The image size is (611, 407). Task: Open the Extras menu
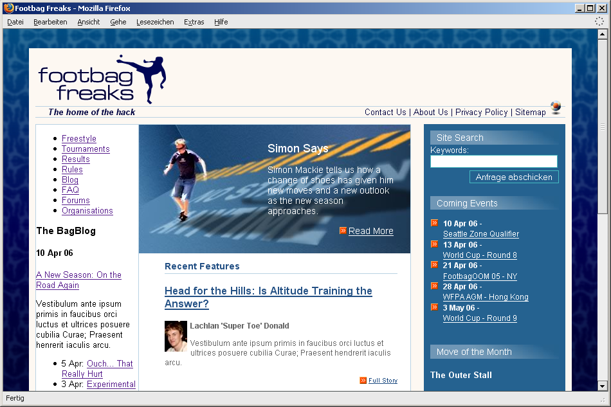coord(194,22)
